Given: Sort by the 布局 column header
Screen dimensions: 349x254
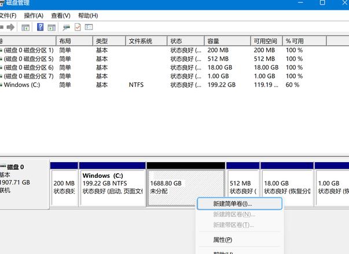Looking at the screenshot, I should pyautogui.click(x=74, y=41).
